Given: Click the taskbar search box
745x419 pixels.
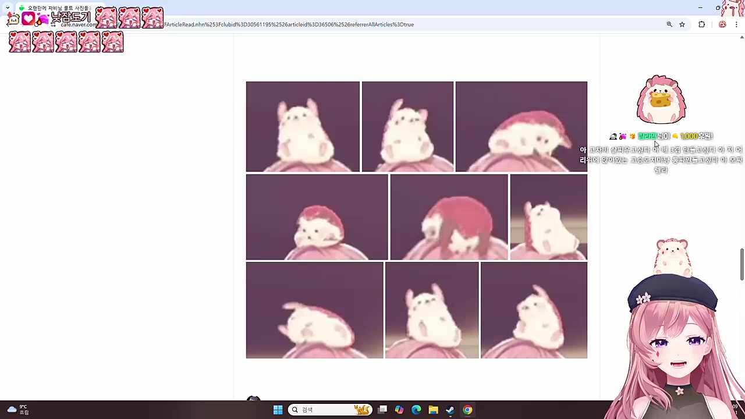Looking at the screenshot, I should pyautogui.click(x=330, y=410).
